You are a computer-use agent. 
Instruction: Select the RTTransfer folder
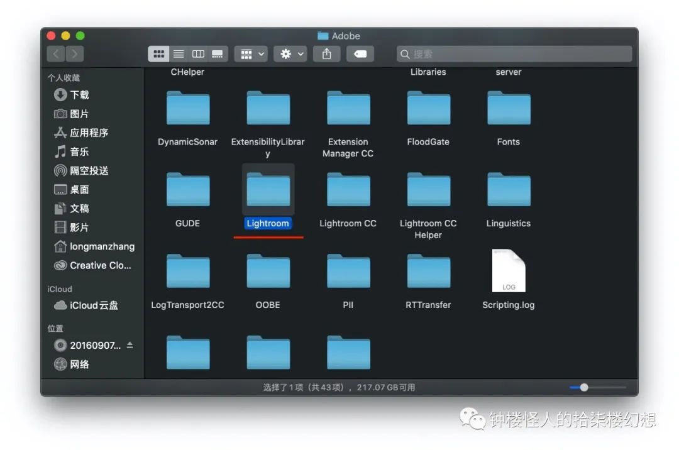pyautogui.click(x=428, y=272)
